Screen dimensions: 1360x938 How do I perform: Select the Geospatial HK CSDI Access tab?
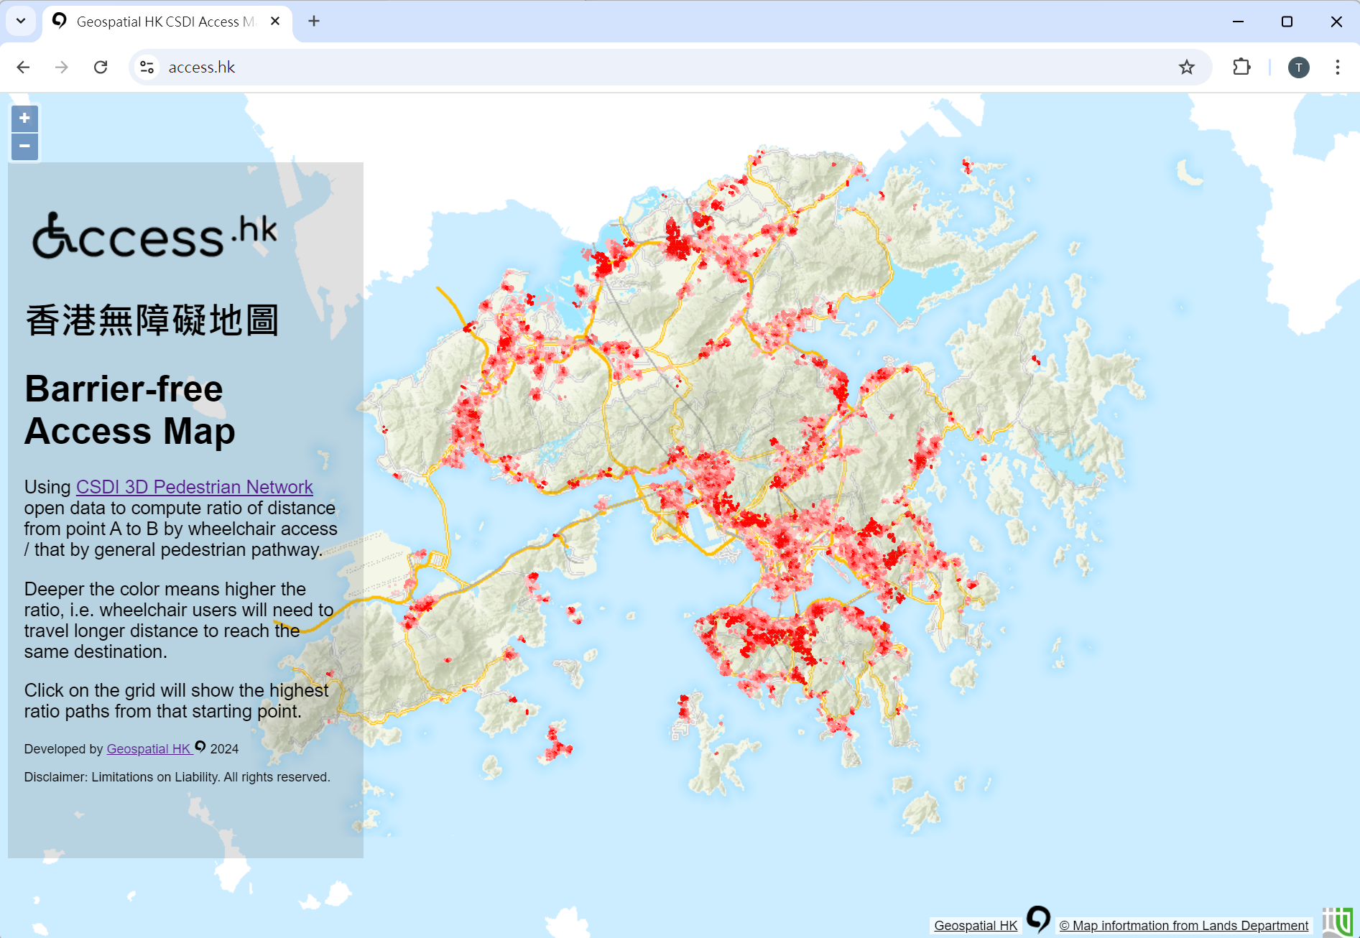[167, 22]
